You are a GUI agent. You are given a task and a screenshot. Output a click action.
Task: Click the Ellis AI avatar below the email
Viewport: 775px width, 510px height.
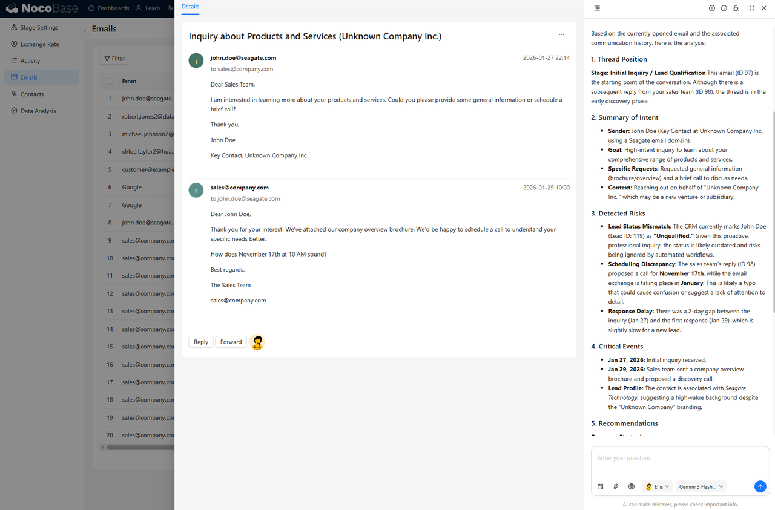(257, 342)
